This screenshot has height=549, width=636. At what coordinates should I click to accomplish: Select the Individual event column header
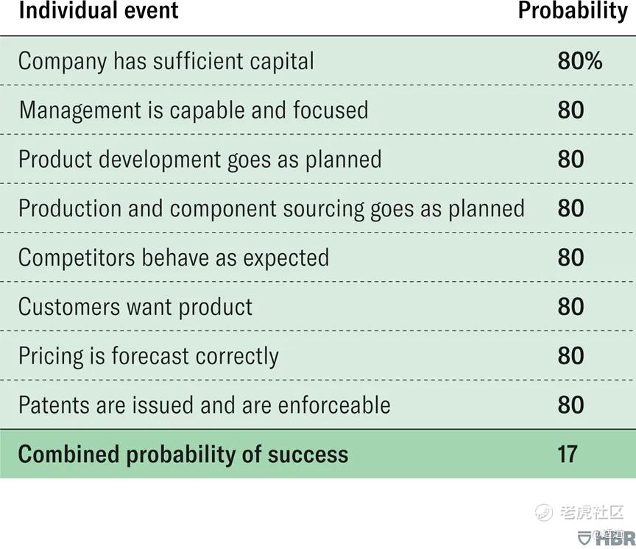click(99, 10)
